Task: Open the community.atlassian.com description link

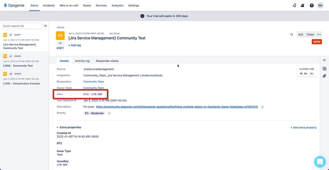Action: pos(177,107)
